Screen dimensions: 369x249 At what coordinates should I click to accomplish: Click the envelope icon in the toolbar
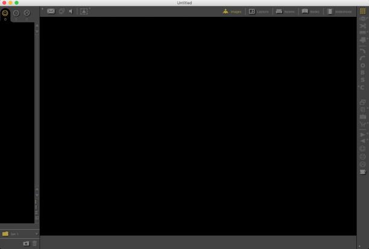[x=51, y=11]
